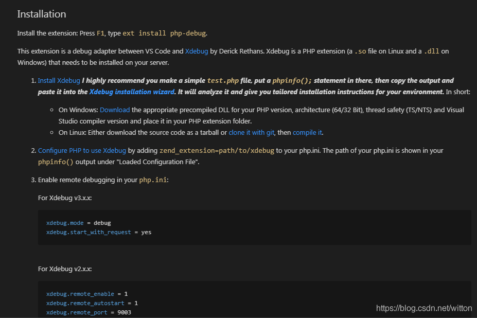This screenshot has height=318, width=477.
Task: Open the Xdebug installation wizard link
Action: [x=132, y=92]
